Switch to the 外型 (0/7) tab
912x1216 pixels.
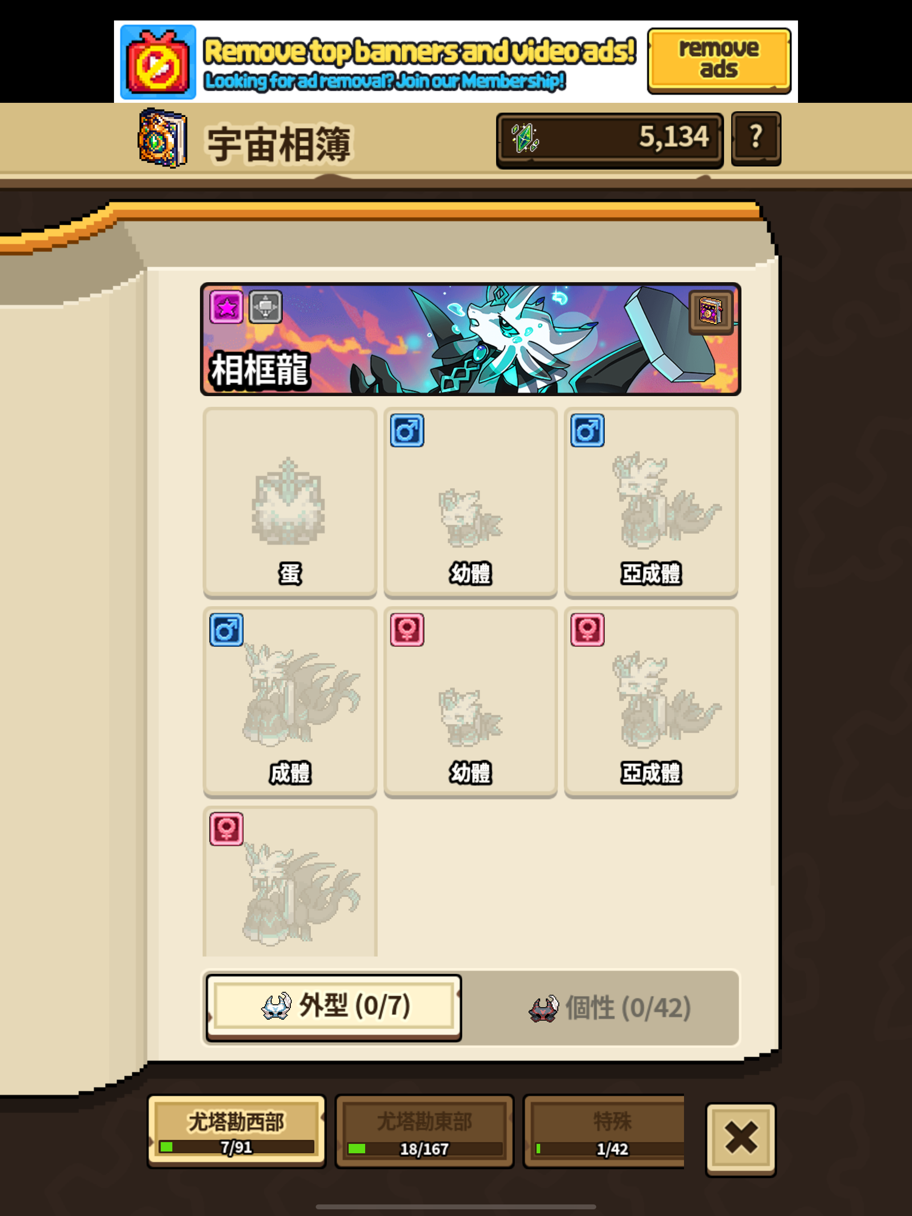(334, 1007)
